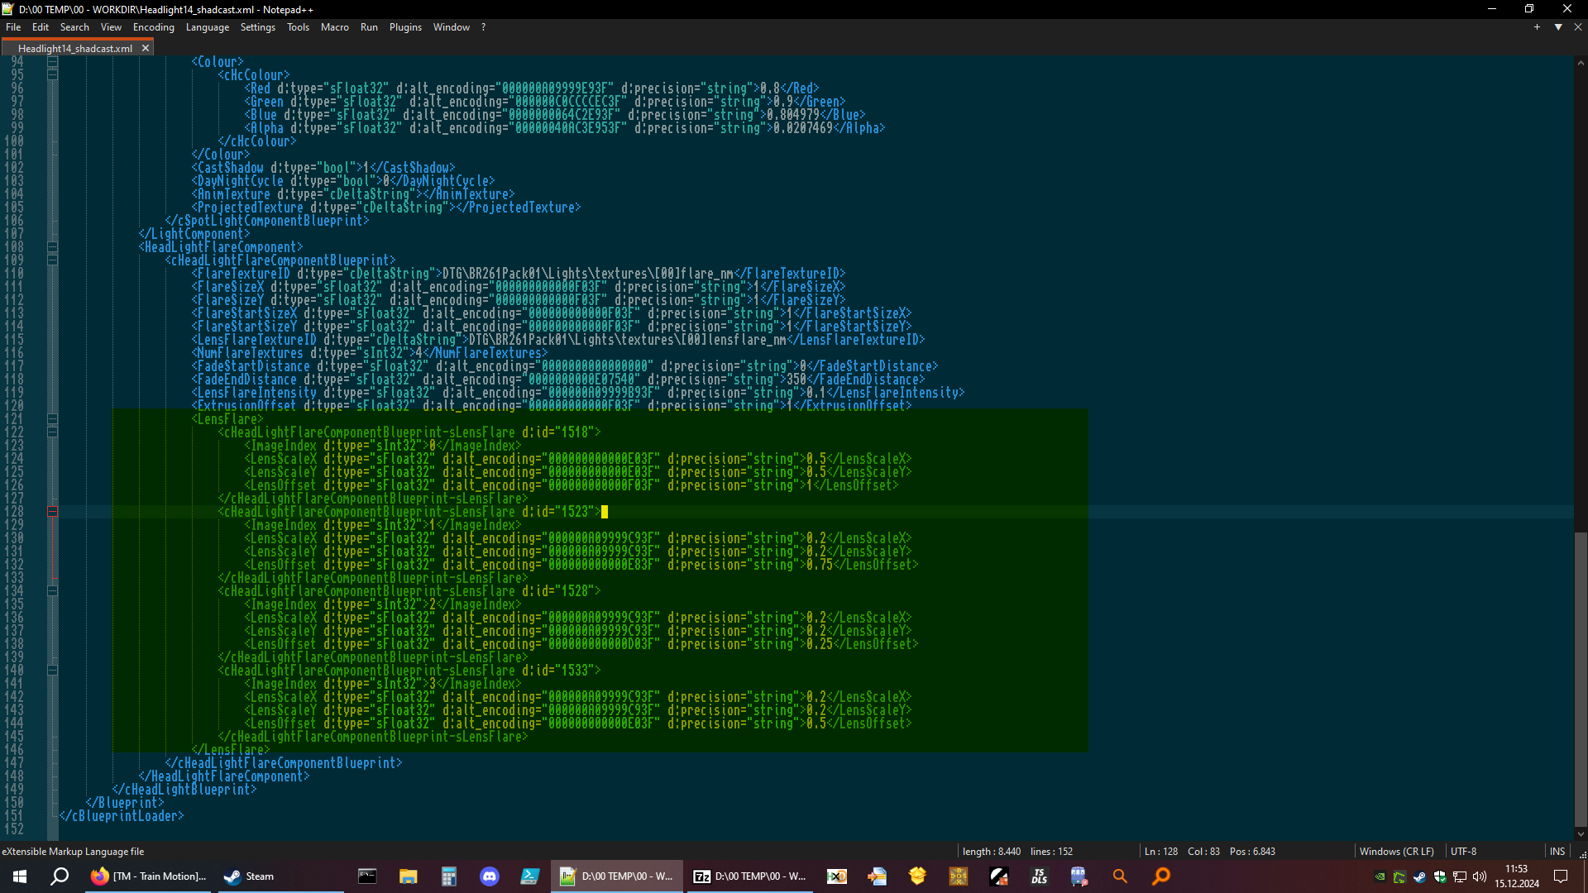Select the Headlight14_shadcast.xml tab
Viewport: 1588px width, 893px height.
coord(74,49)
